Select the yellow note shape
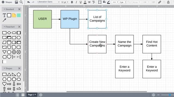The image size is (174, 97). [x=14, y=15]
